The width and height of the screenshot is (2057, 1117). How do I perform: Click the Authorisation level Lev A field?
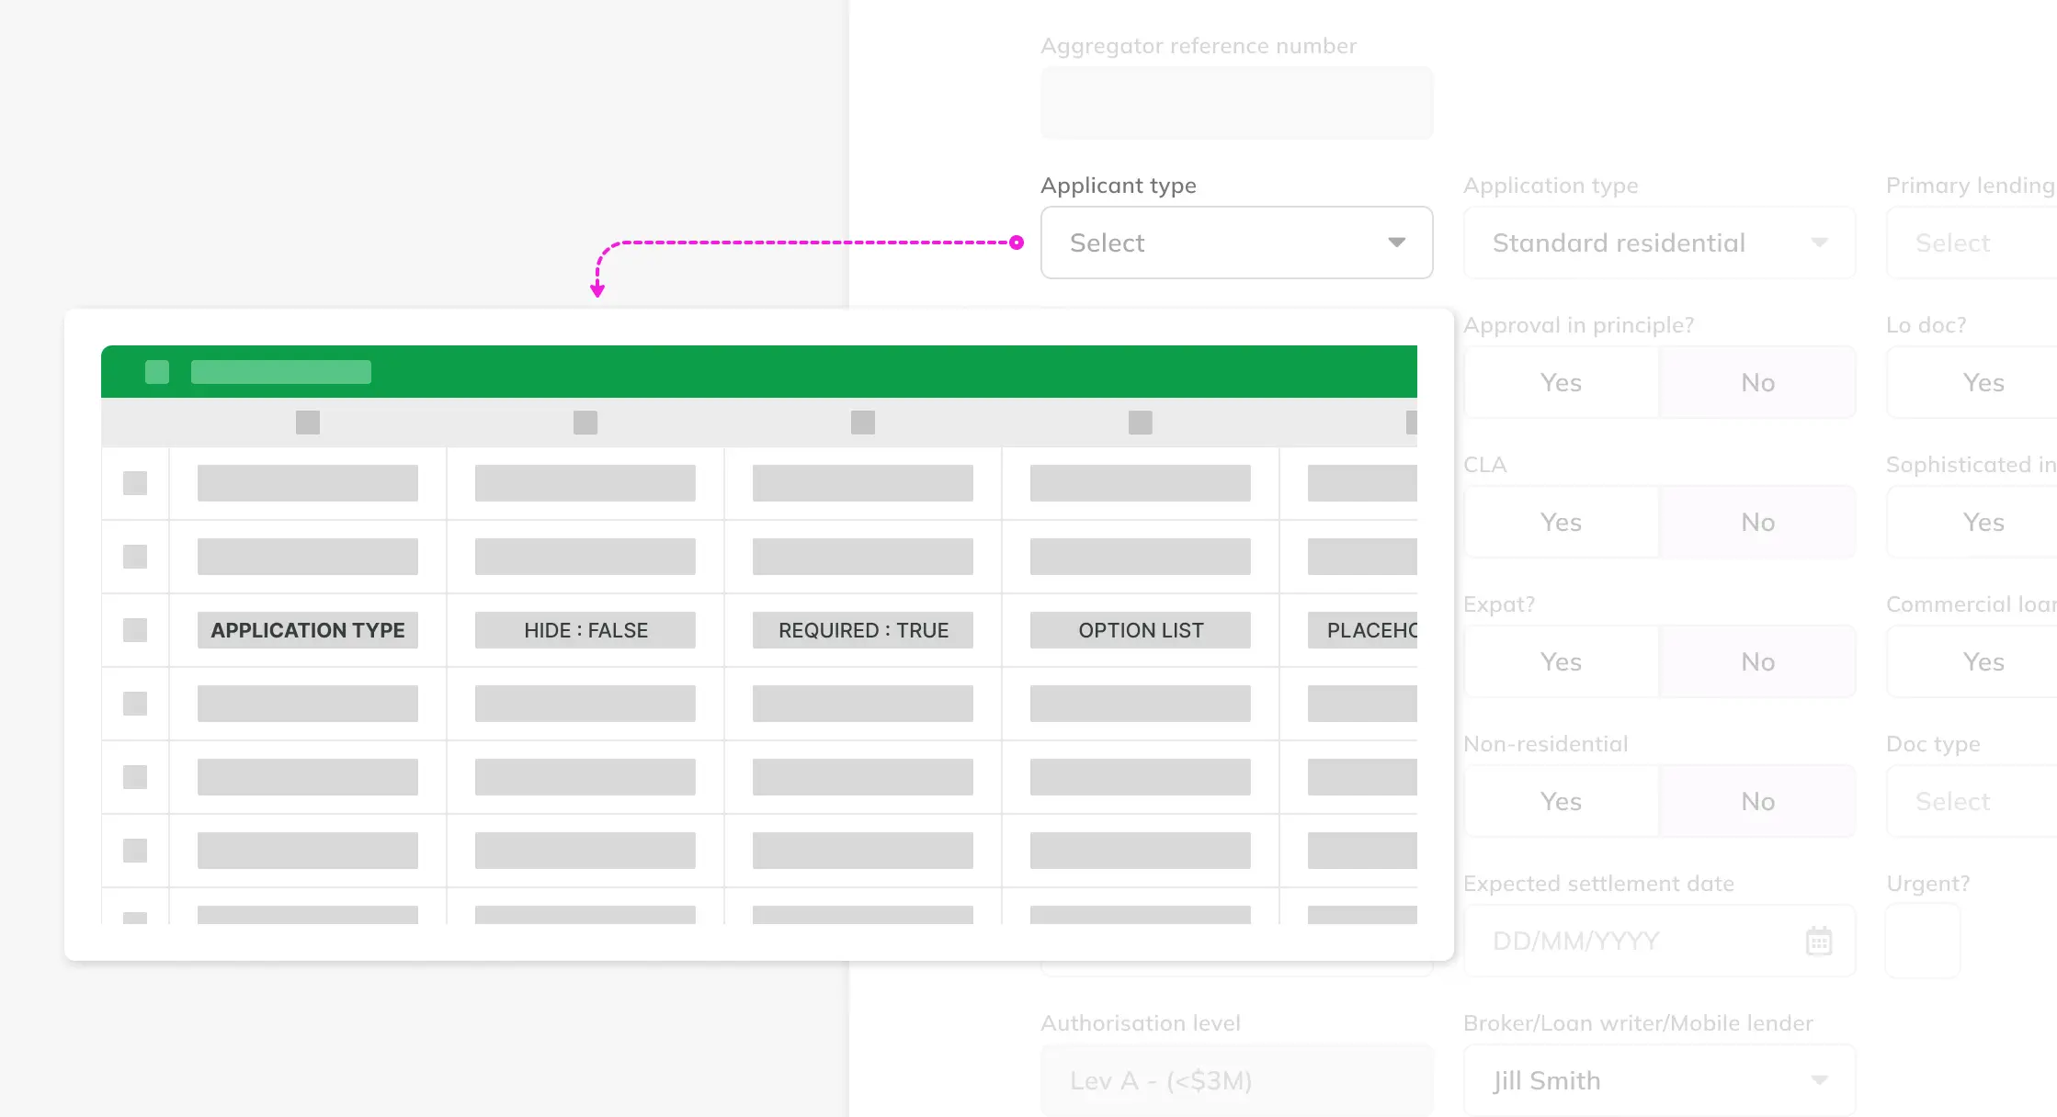pos(1236,1080)
